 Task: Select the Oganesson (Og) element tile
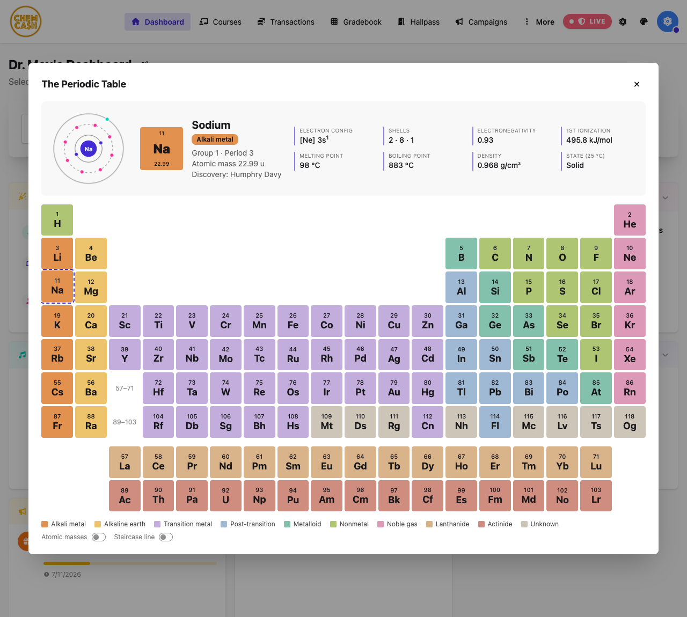630,422
